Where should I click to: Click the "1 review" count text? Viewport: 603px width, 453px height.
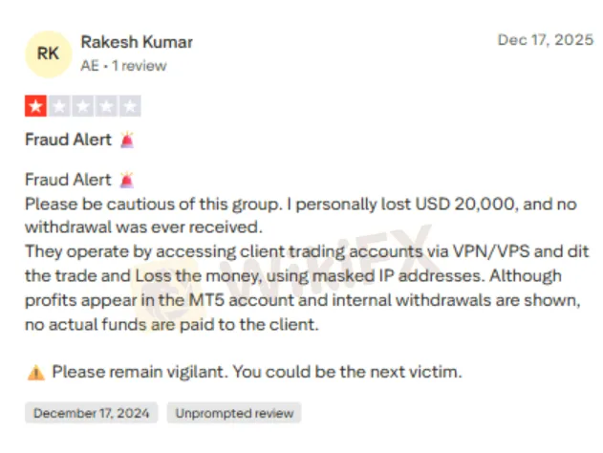click(140, 66)
